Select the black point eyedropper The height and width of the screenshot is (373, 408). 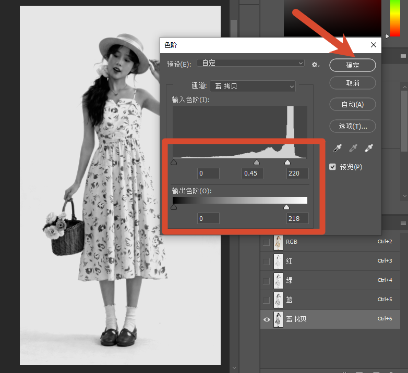click(x=338, y=148)
